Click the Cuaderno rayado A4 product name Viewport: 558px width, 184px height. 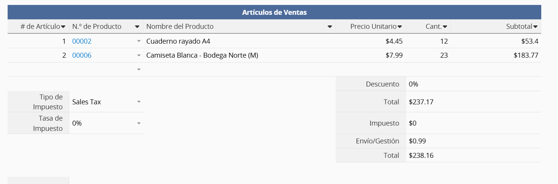point(178,41)
